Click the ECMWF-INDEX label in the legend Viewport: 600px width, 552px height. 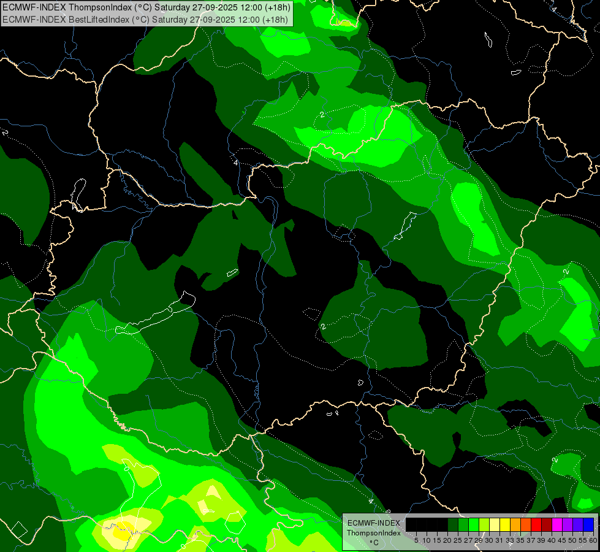point(373,523)
